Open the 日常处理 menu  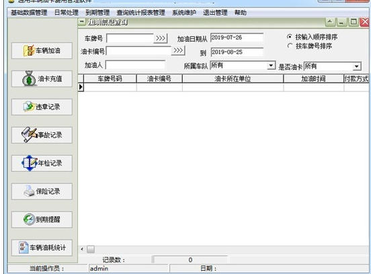coord(67,12)
